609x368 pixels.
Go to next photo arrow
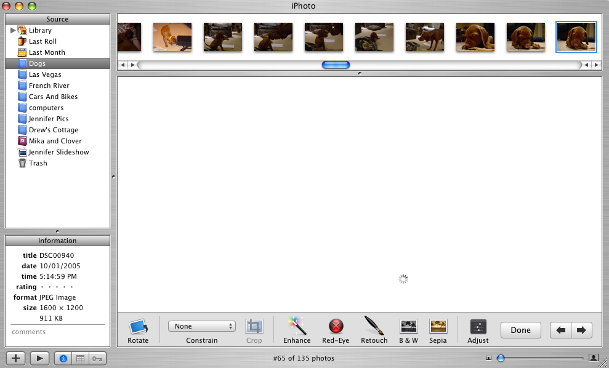click(x=581, y=330)
